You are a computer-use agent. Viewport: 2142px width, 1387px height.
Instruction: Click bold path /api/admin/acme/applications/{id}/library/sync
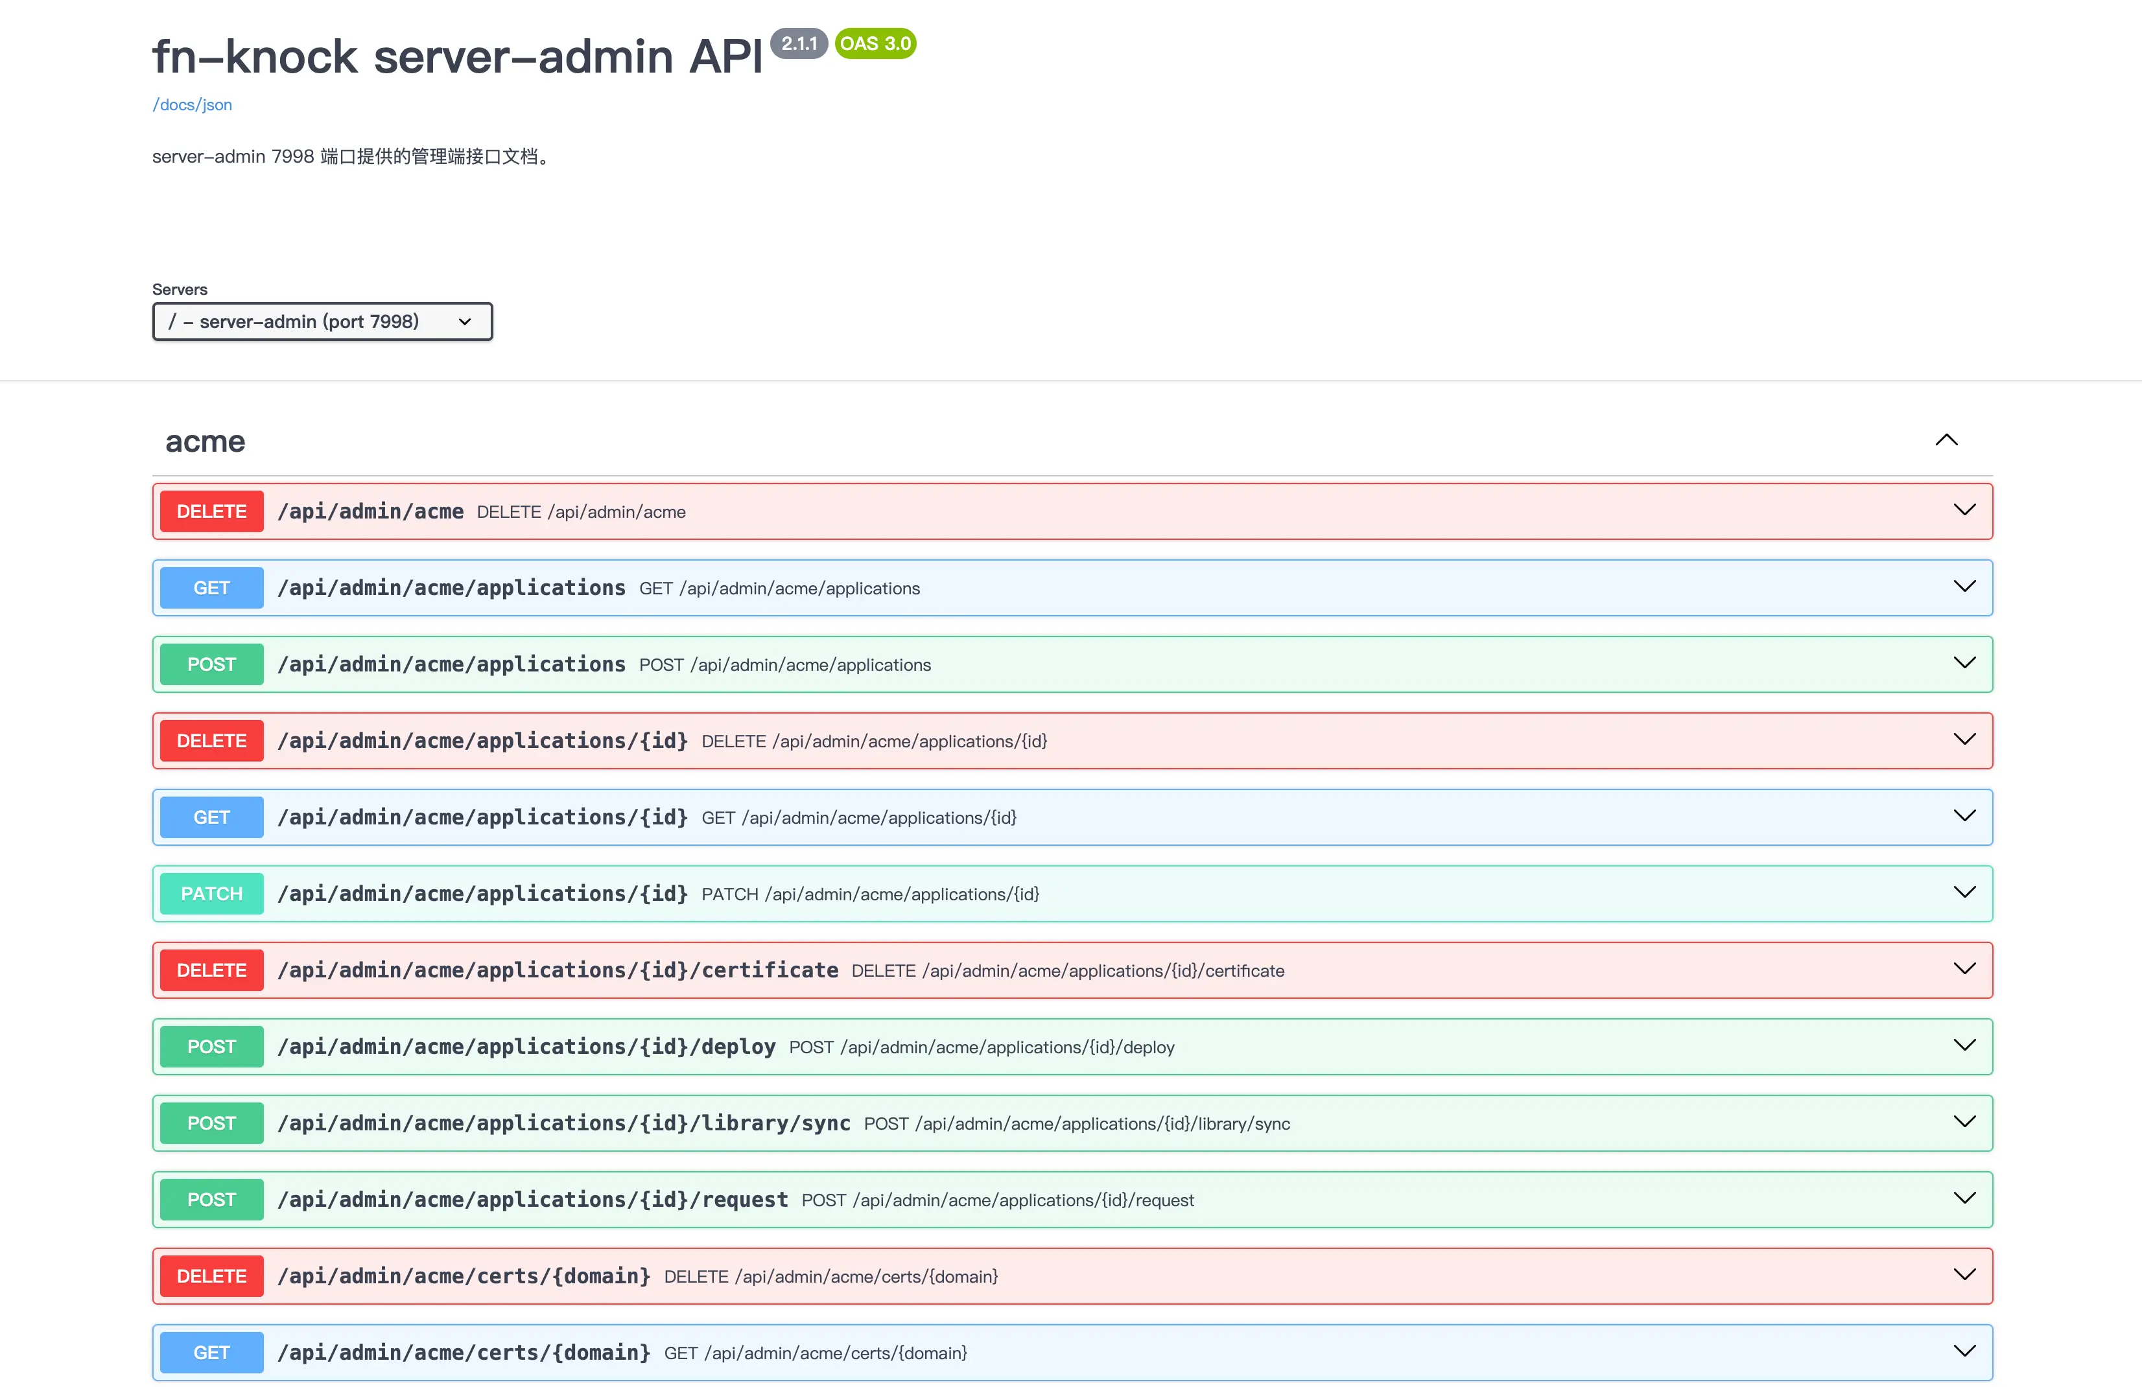[x=564, y=1123]
